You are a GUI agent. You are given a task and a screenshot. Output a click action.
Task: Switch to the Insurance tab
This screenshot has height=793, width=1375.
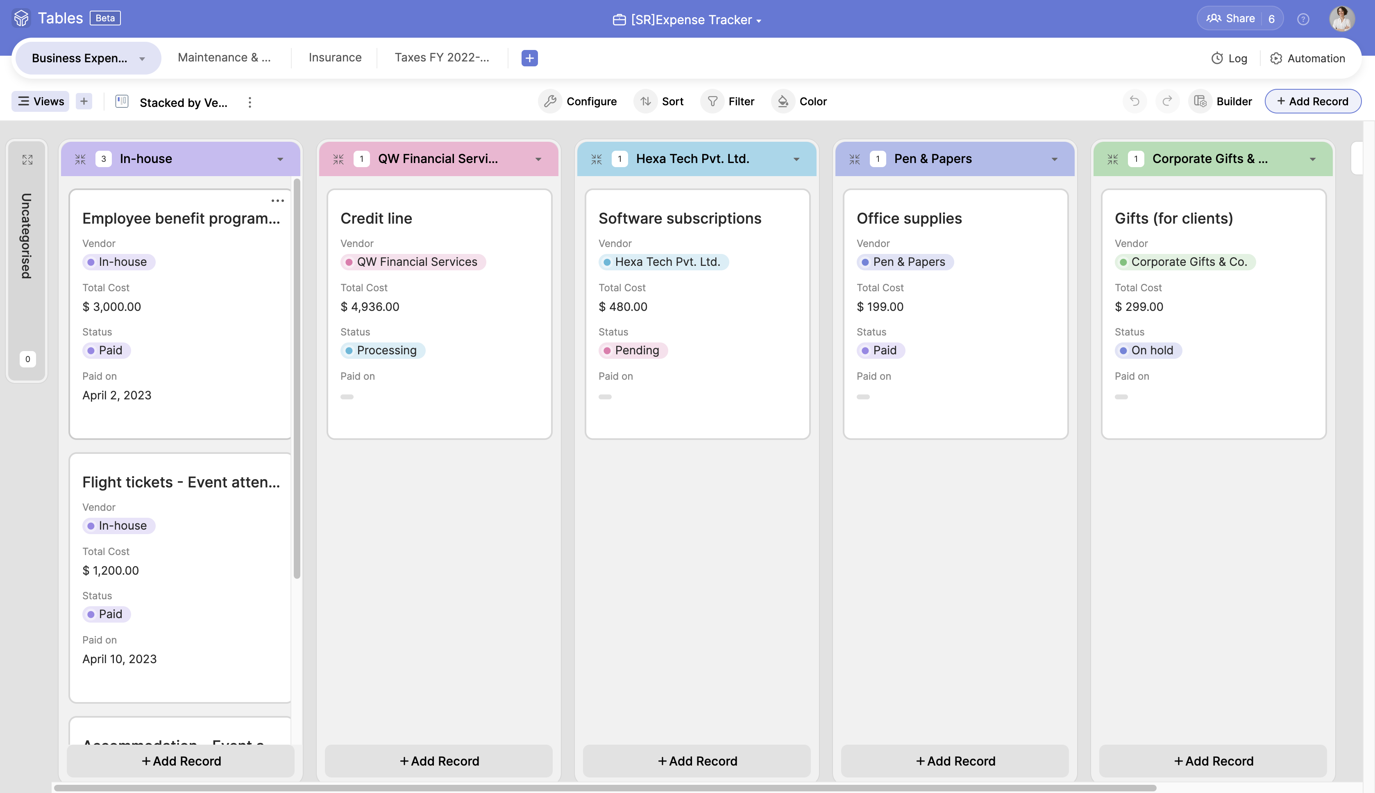pyautogui.click(x=334, y=58)
